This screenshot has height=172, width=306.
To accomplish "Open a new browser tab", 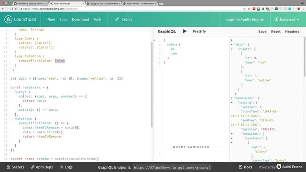I will tap(161, 4).
